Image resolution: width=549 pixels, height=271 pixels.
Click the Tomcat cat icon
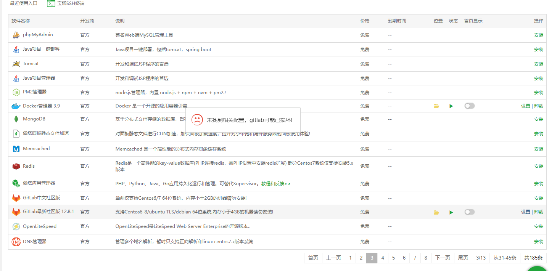coord(16,64)
